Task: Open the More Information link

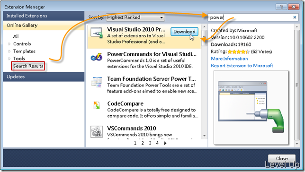Action: [x=229, y=59]
